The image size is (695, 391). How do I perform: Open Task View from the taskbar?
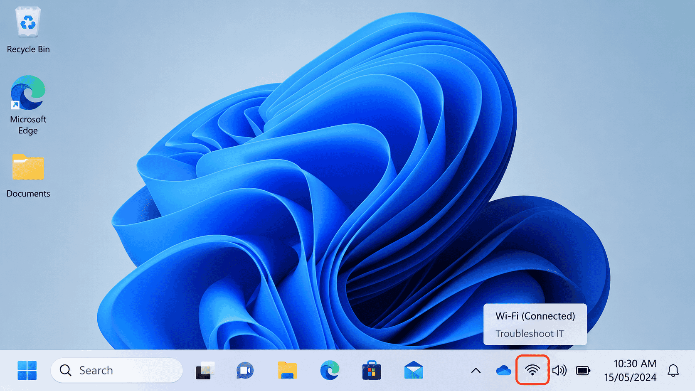click(x=205, y=370)
